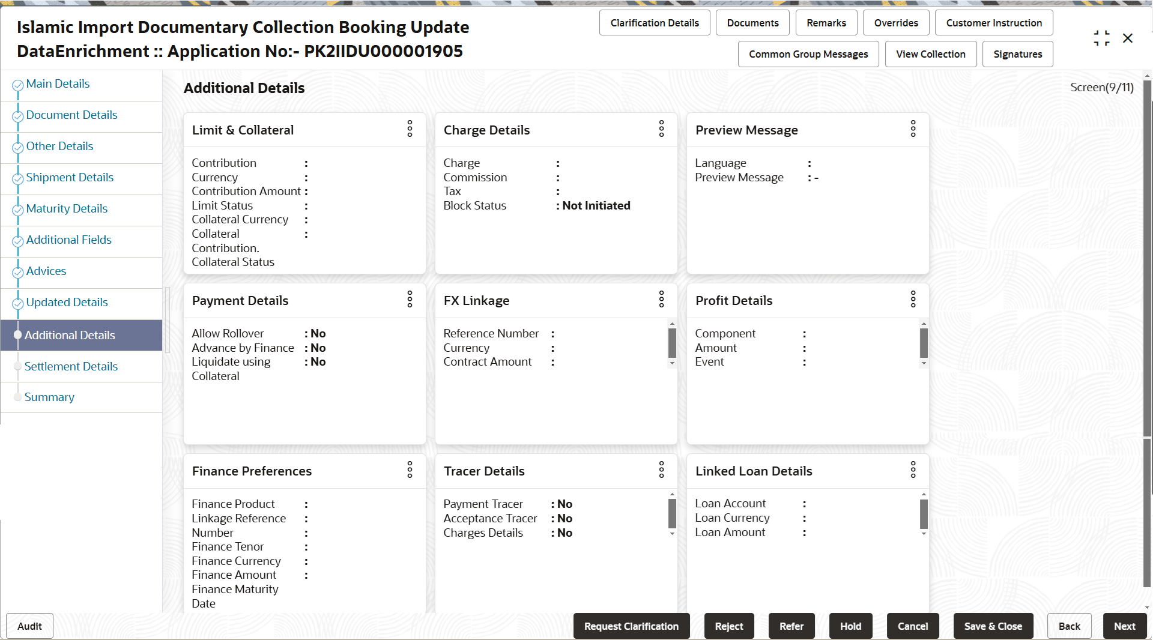View Overrides

pyautogui.click(x=896, y=23)
